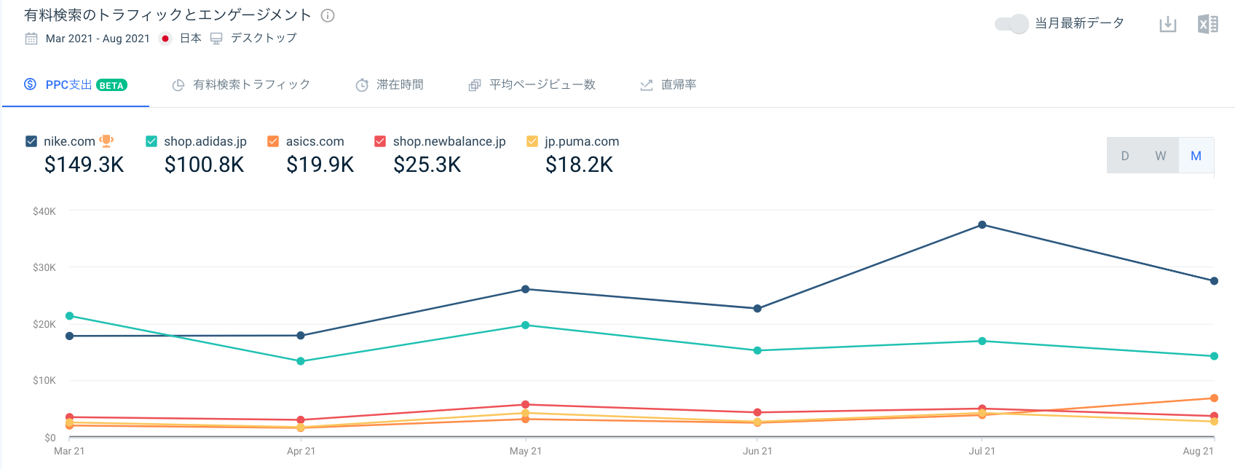Open the PPC支出 tab

[76, 85]
